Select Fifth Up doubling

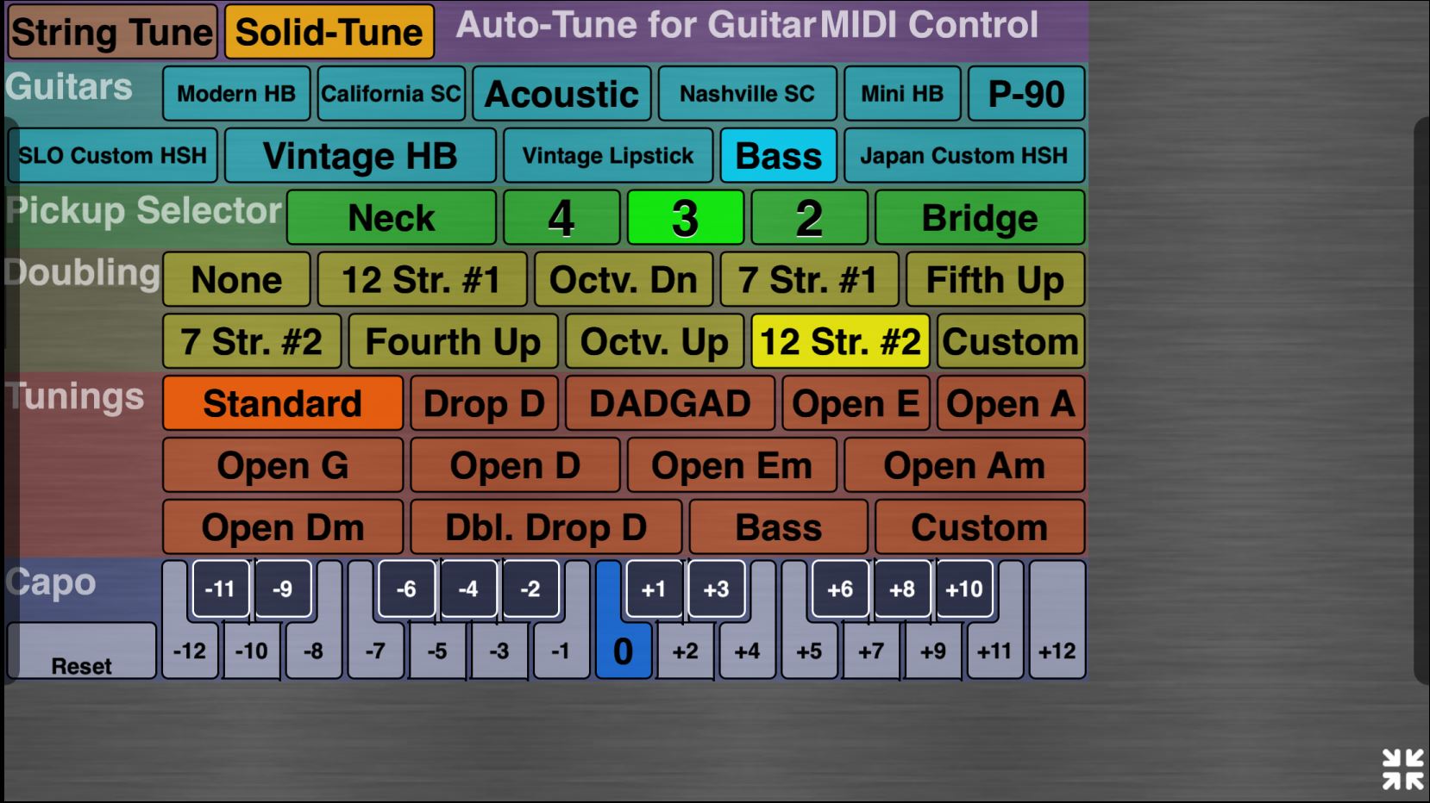(x=995, y=279)
